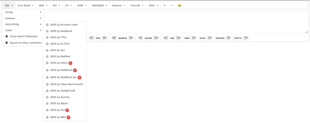Select DIOS by tr0jan Benchmark()
Image resolution: width=310 pixels, height=126 pixels.
click(x=67, y=84)
